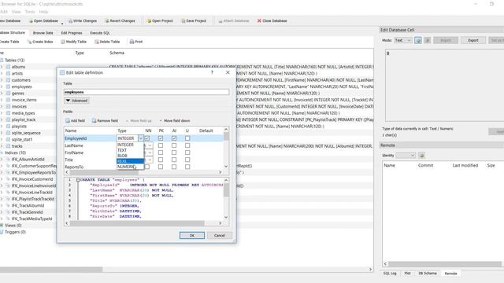
Task: Click the table name input field
Action: pos(146,92)
